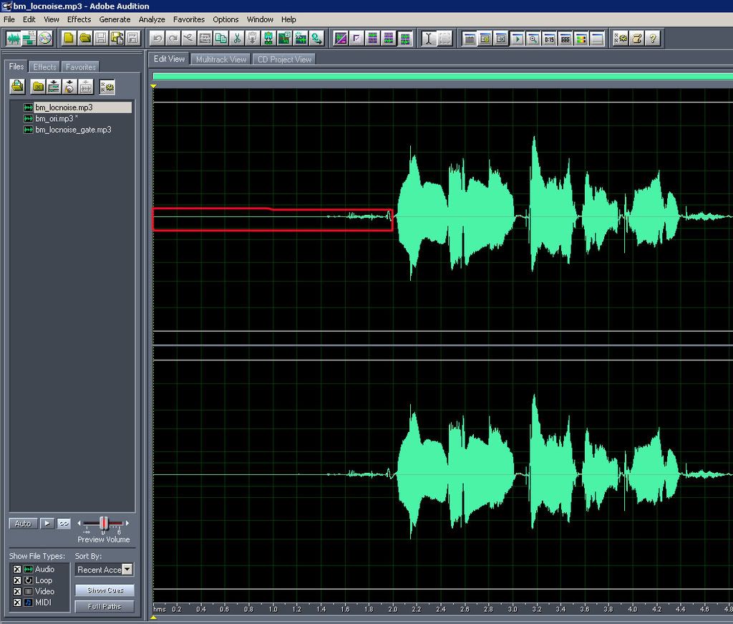Open the Analyze menu
The image size is (733, 624).
(x=152, y=19)
